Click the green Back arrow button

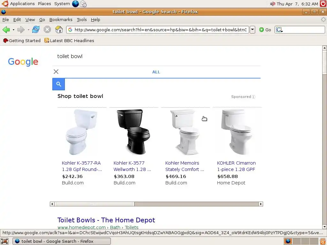click(6, 30)
